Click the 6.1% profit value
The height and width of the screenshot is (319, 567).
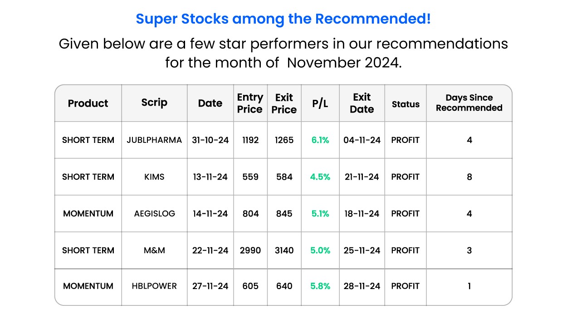[x=320, y=140]
